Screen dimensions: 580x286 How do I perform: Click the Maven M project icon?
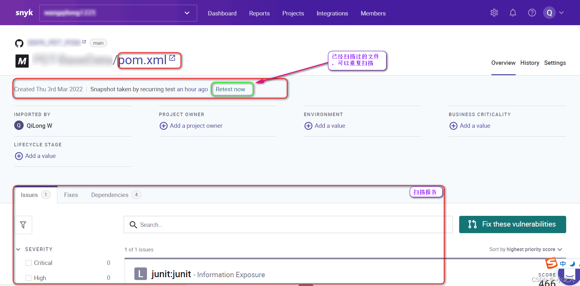[x=22, y=61]
